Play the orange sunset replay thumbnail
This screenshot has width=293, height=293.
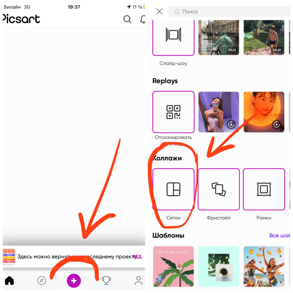(x=264, y=112)
